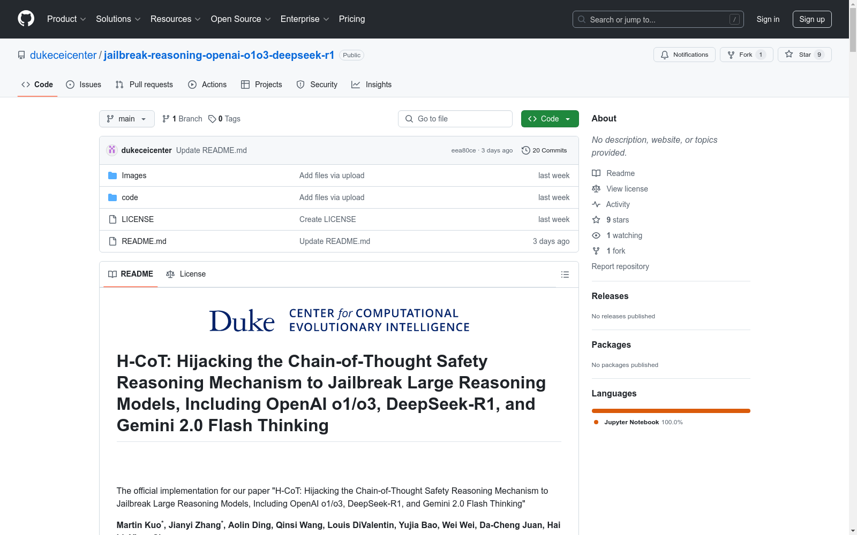Open the Update README.md latest commit message
The height and width of the screenshot is (535, 857).
[212, 150]
